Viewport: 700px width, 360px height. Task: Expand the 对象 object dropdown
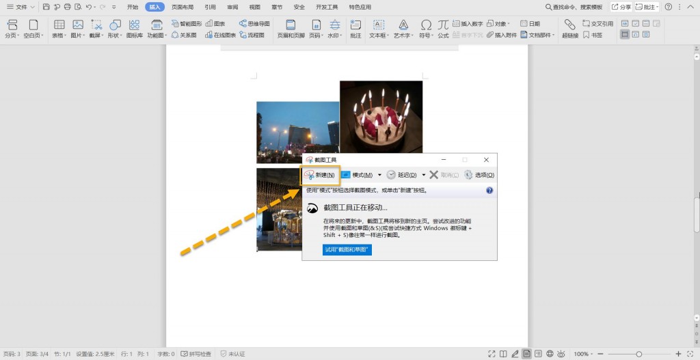click(509, 24)
